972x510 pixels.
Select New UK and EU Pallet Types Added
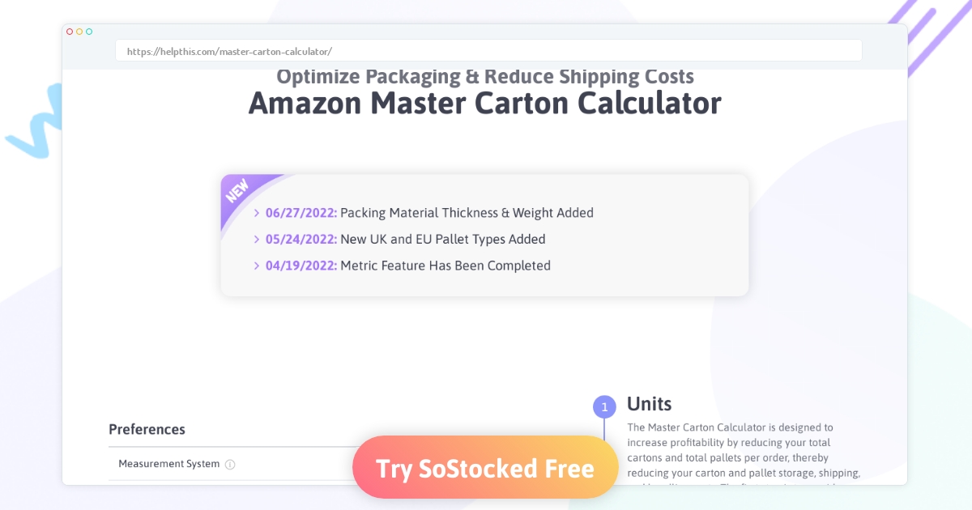click(443, 240)
